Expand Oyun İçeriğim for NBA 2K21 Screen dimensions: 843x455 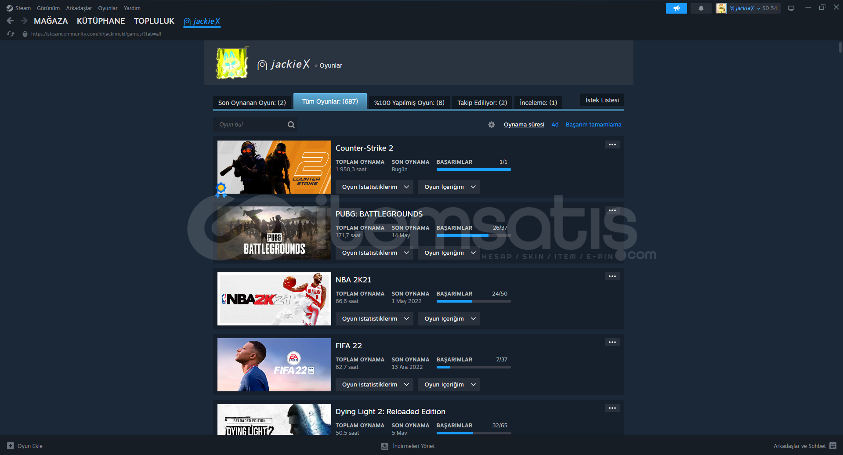pyautogui.click(x=449, y=319)
